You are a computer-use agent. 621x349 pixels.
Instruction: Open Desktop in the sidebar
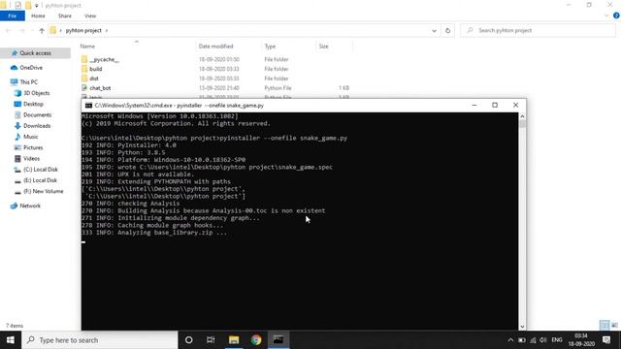point(33,104)
